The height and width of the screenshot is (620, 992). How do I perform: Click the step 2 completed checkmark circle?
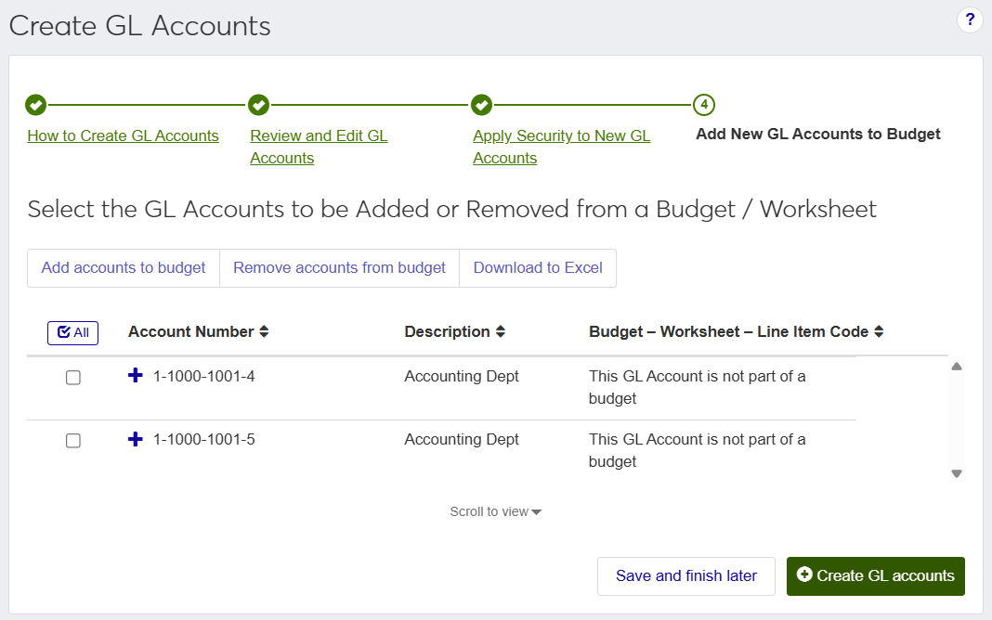pos(258,105)
